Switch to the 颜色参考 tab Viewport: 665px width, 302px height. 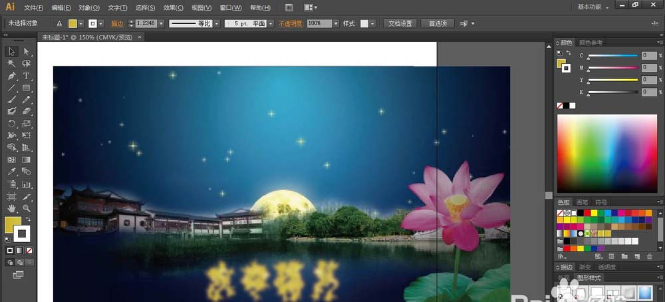click(591, 43)
